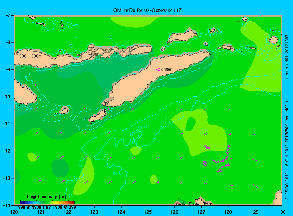This screenshot has height=216, width=293.
Task: Click the 'drifter' legend label
Action: click(x=166, y=69)
